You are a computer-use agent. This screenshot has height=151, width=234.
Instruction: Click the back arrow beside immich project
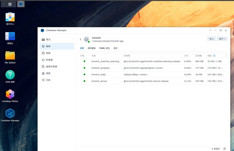click(81, 39)
